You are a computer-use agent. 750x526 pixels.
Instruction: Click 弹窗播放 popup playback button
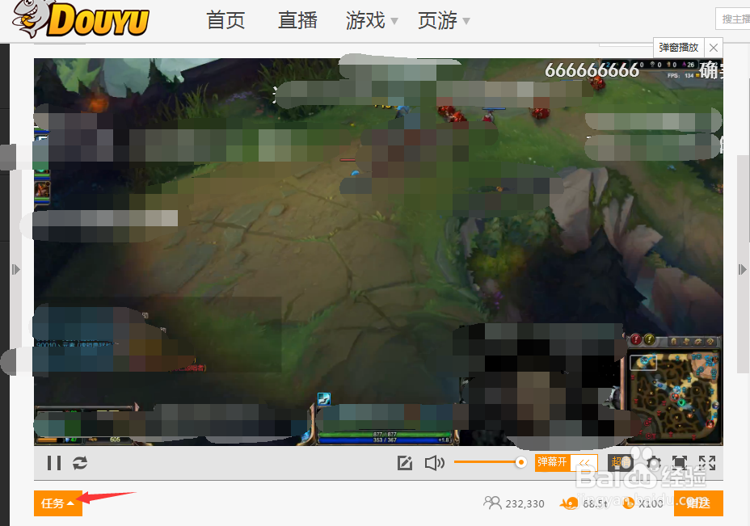(x=678, y=48)
